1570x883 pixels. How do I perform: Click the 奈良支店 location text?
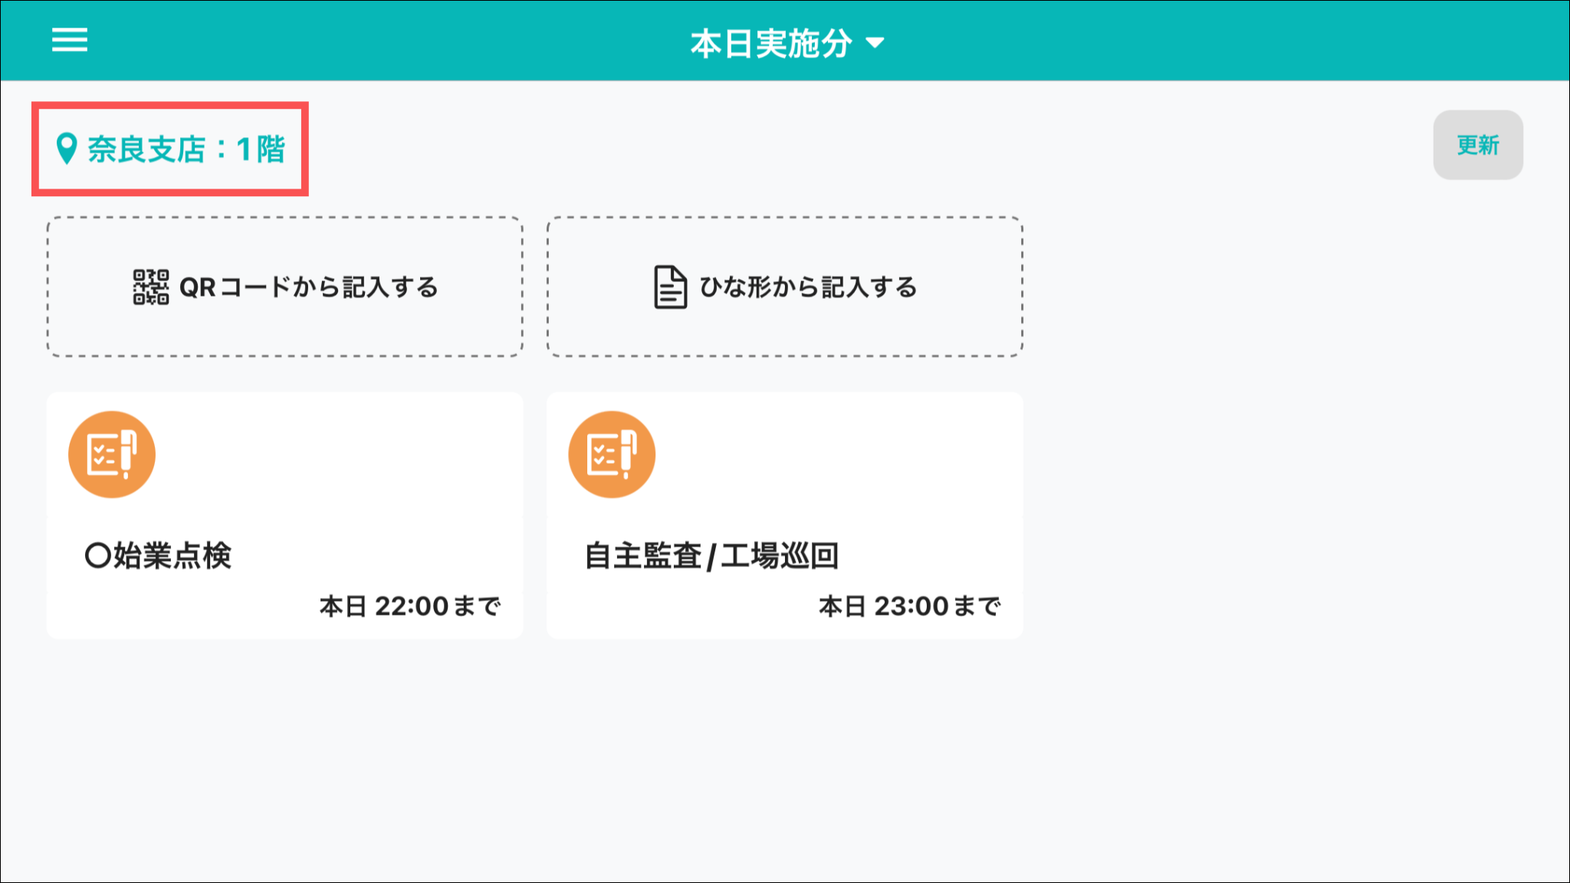point(146,149)
